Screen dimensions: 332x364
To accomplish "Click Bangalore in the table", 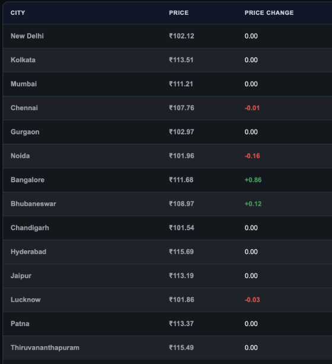I will click(27, 180).
